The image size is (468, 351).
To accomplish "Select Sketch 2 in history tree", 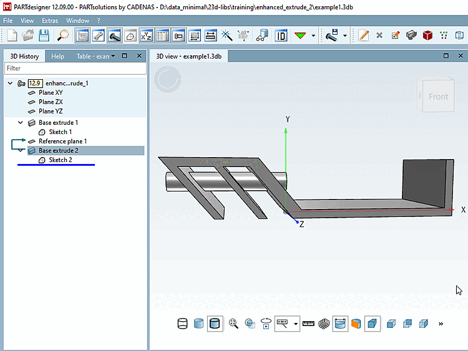I will [x=60, y=160].
